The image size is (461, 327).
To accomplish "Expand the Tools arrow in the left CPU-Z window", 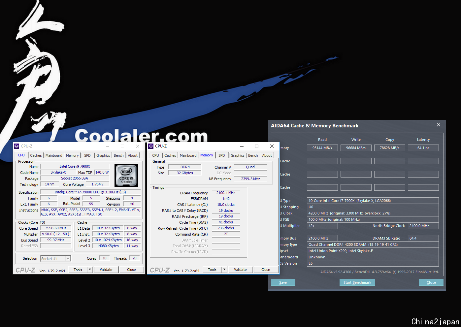I will point(90,270).
